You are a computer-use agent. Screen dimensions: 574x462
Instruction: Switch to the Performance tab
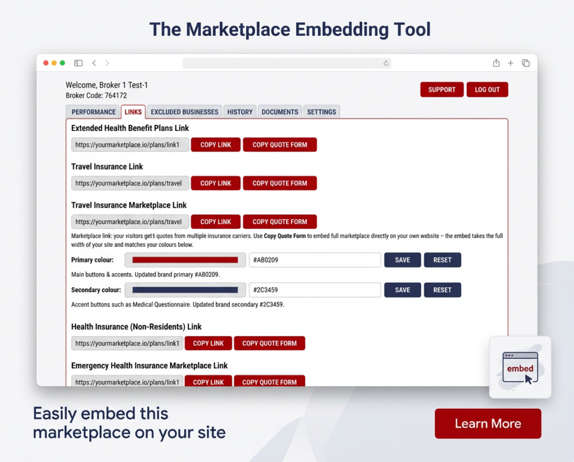point(94,112)
